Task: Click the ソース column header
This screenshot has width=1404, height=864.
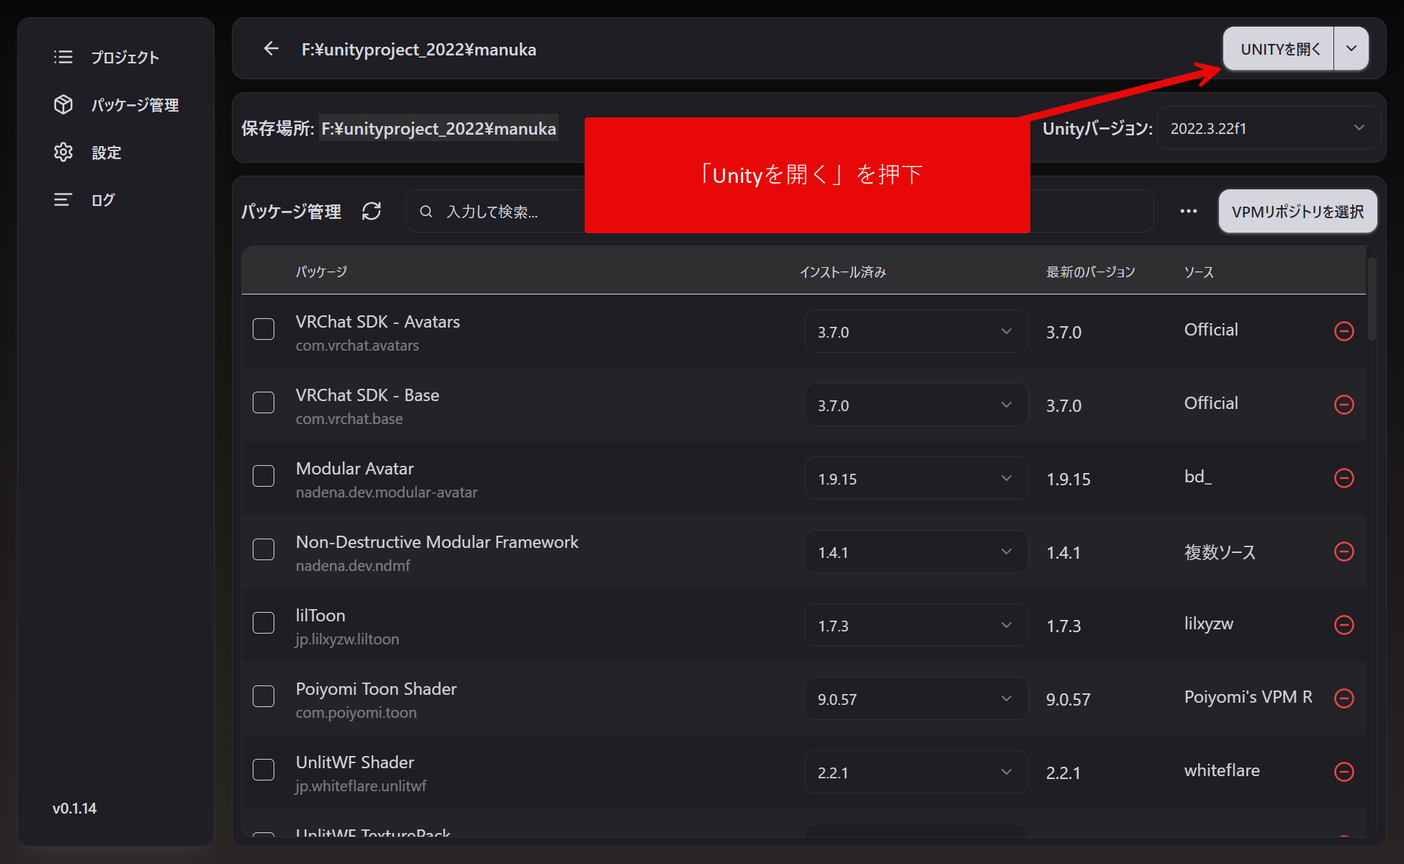Action: click(x=1199, y=271)
